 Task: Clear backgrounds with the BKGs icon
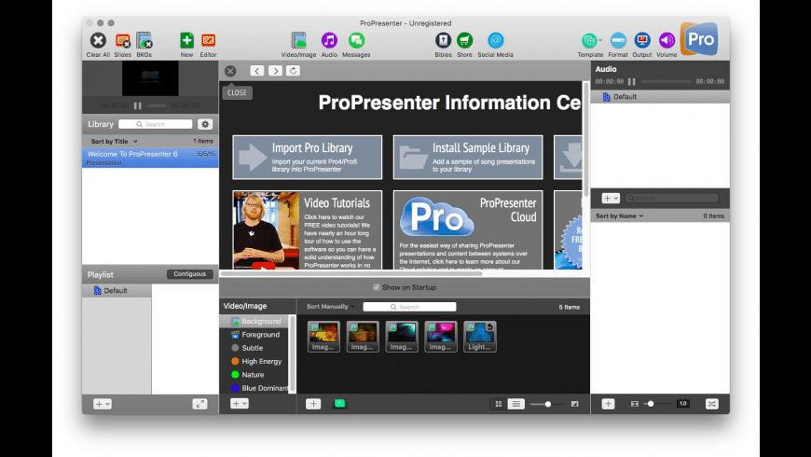point(144,40)
